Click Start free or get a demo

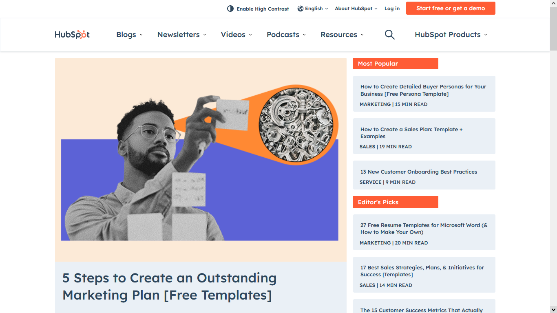pyautogui.click(x=451, y=8)
